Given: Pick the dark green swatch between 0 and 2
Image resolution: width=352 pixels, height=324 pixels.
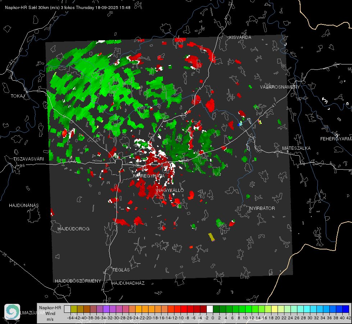Looking at the screenshot, I should click(x=216, y=309).
